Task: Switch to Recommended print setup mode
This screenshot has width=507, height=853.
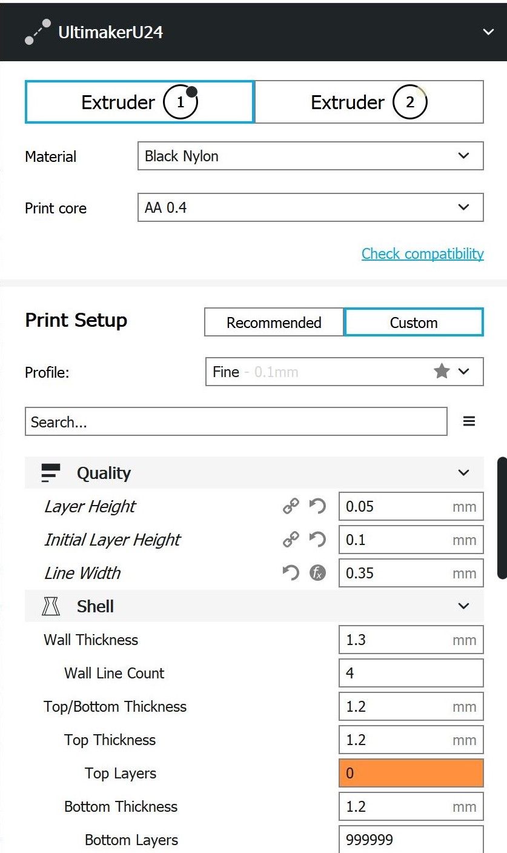Action: [x=274, y=323]
